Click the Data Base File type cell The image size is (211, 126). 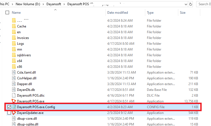[x=157, y=90]
